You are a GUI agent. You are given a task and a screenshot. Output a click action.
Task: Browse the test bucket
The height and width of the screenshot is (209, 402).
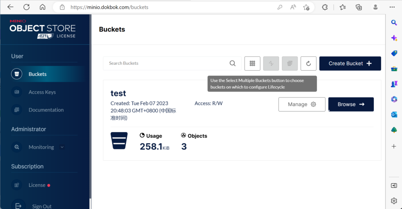[x=351, y=104]
